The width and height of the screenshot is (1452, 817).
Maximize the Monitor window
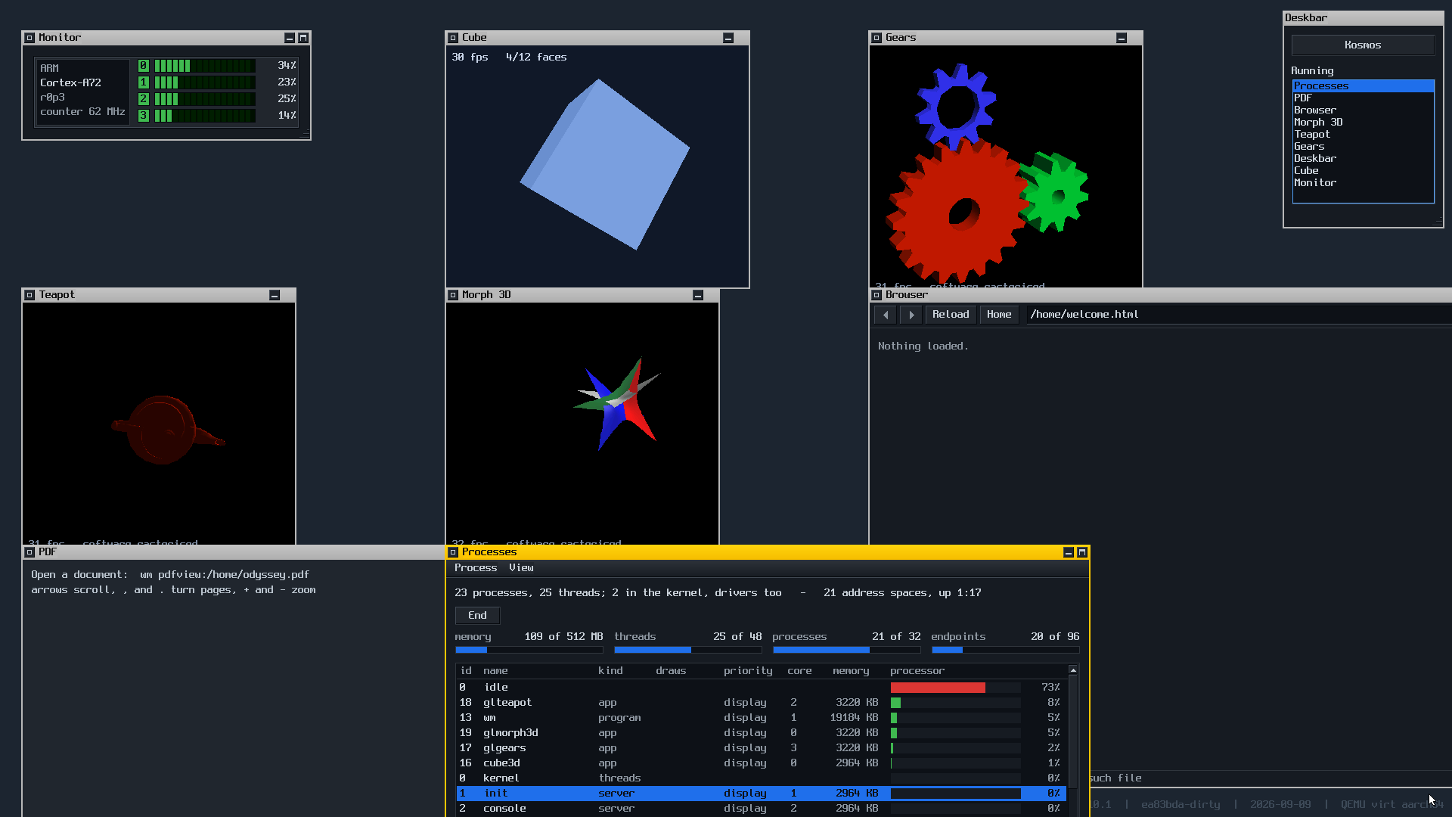coord(303,38)
